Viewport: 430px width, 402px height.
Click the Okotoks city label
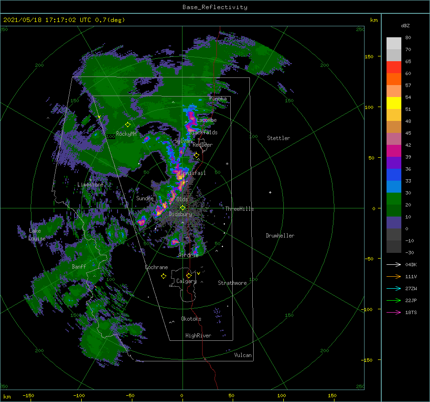point(191,319)
